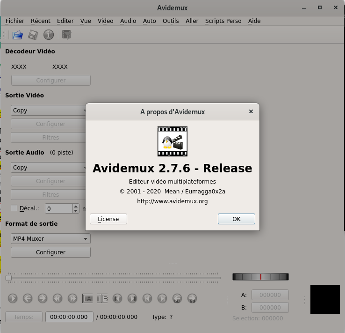
Task: Open the Auto menu
Action: point(150,21)
